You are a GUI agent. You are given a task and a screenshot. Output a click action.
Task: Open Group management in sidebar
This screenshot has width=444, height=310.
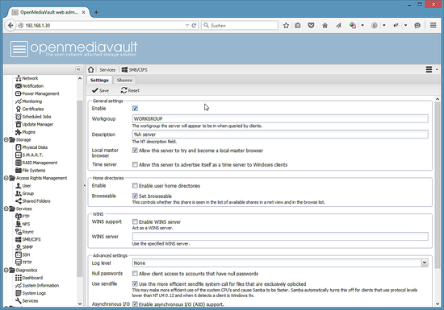[25, 193]
